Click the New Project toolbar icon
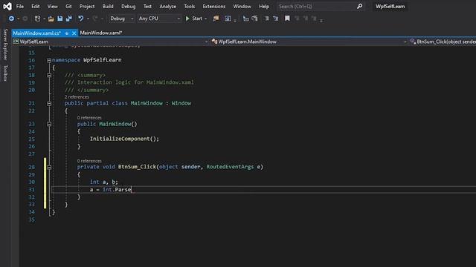The width and height of the screenshot is (476, 267). (37, 19)
